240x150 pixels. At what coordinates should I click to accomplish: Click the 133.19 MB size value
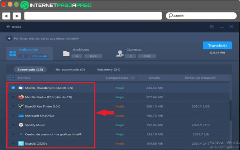tap(154, 134)
